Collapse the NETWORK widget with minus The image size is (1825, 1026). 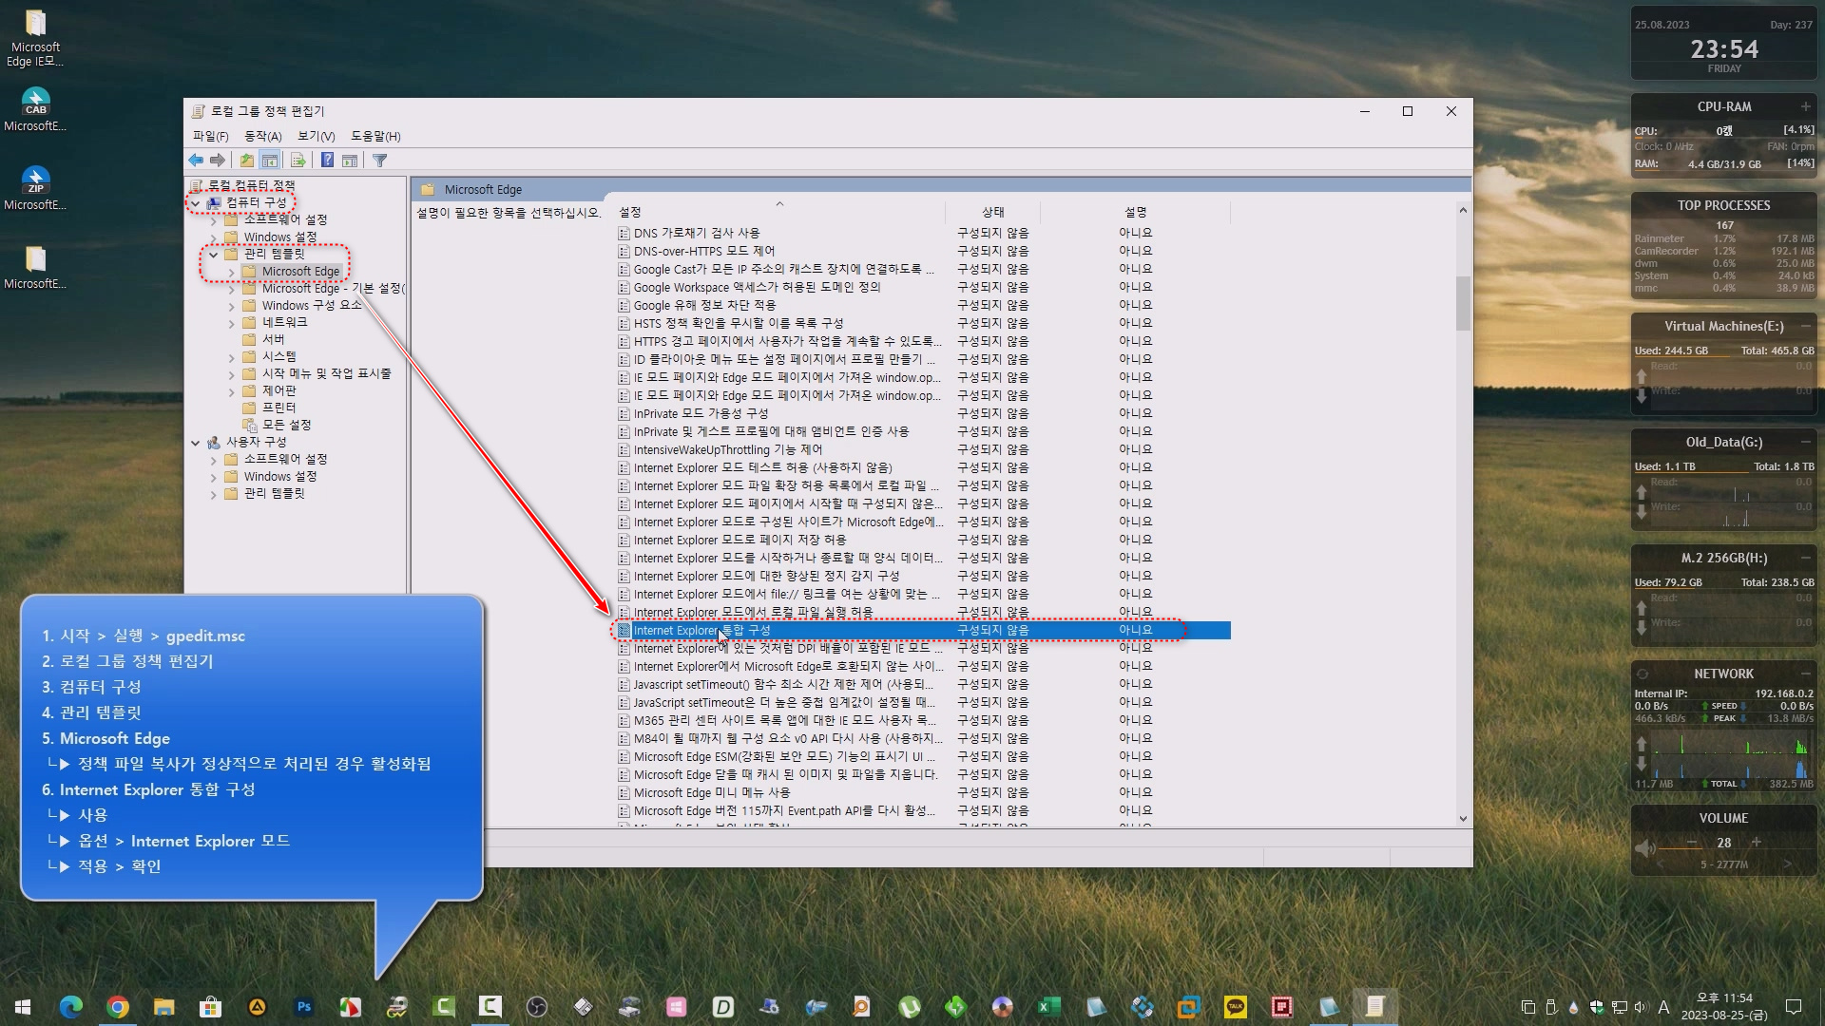pyautogui.click(x=1806, y=674)
